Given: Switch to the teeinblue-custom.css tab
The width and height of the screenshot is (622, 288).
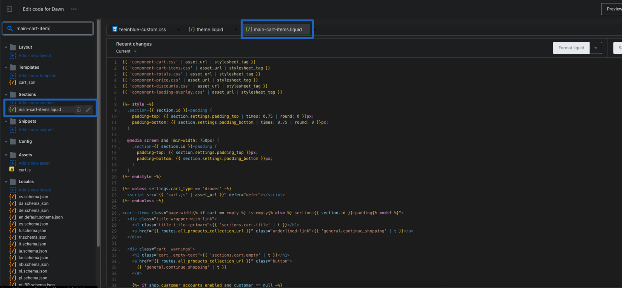Looking at the screenshot, I should click(143, 29).
